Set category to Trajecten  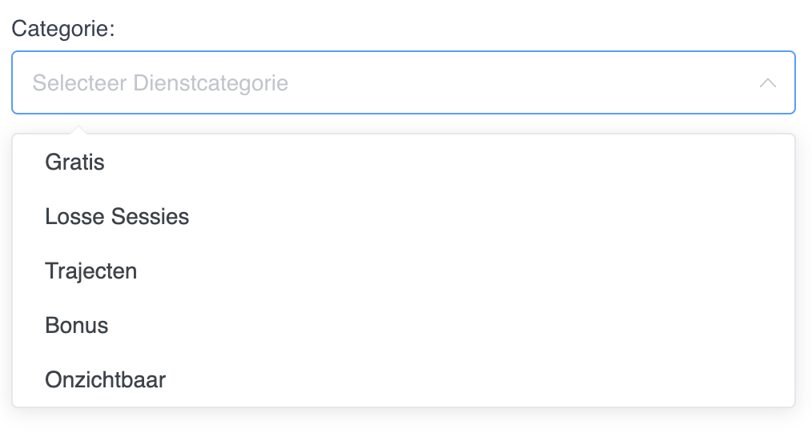point(91,271)
